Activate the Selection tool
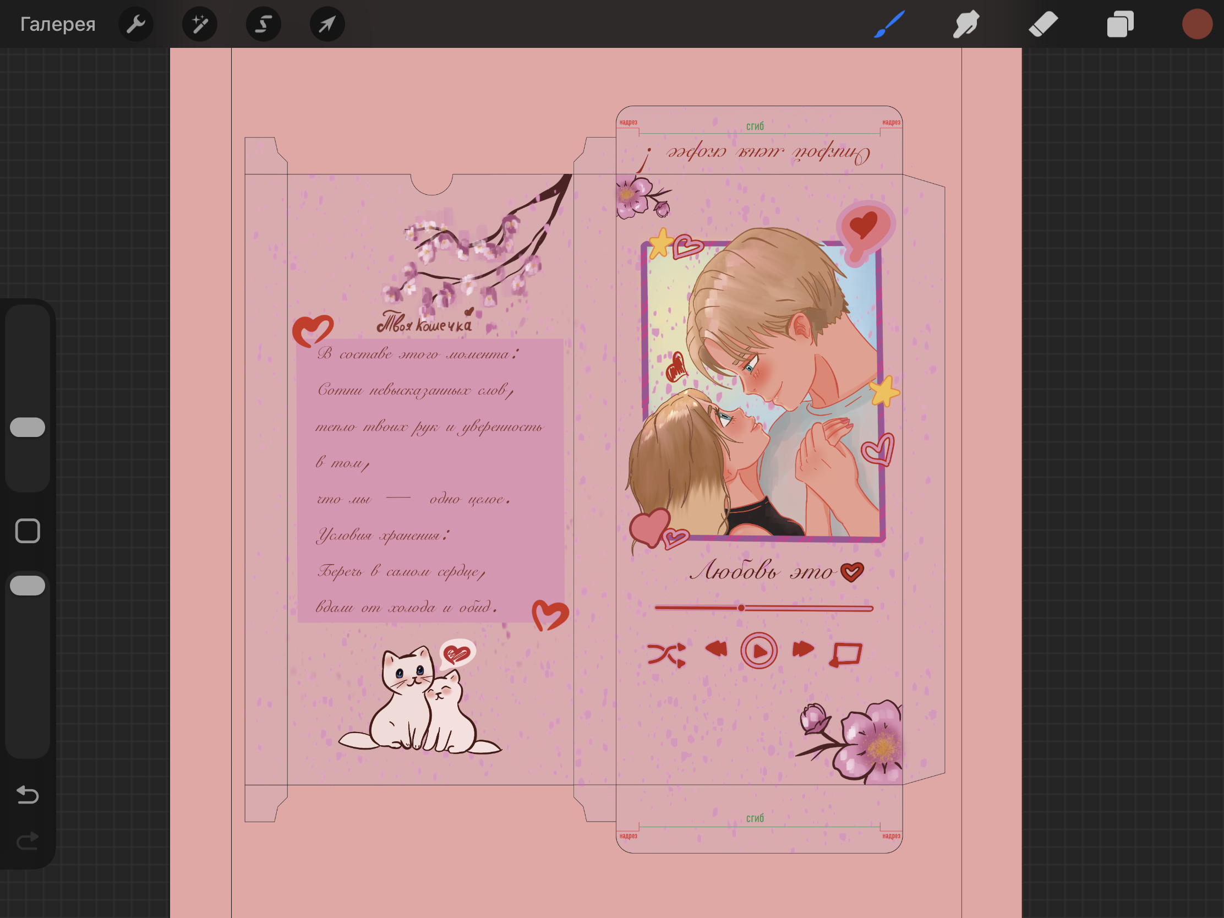Image resolution: width=1224 pixels, height=918 pixels. click(264, 24)
